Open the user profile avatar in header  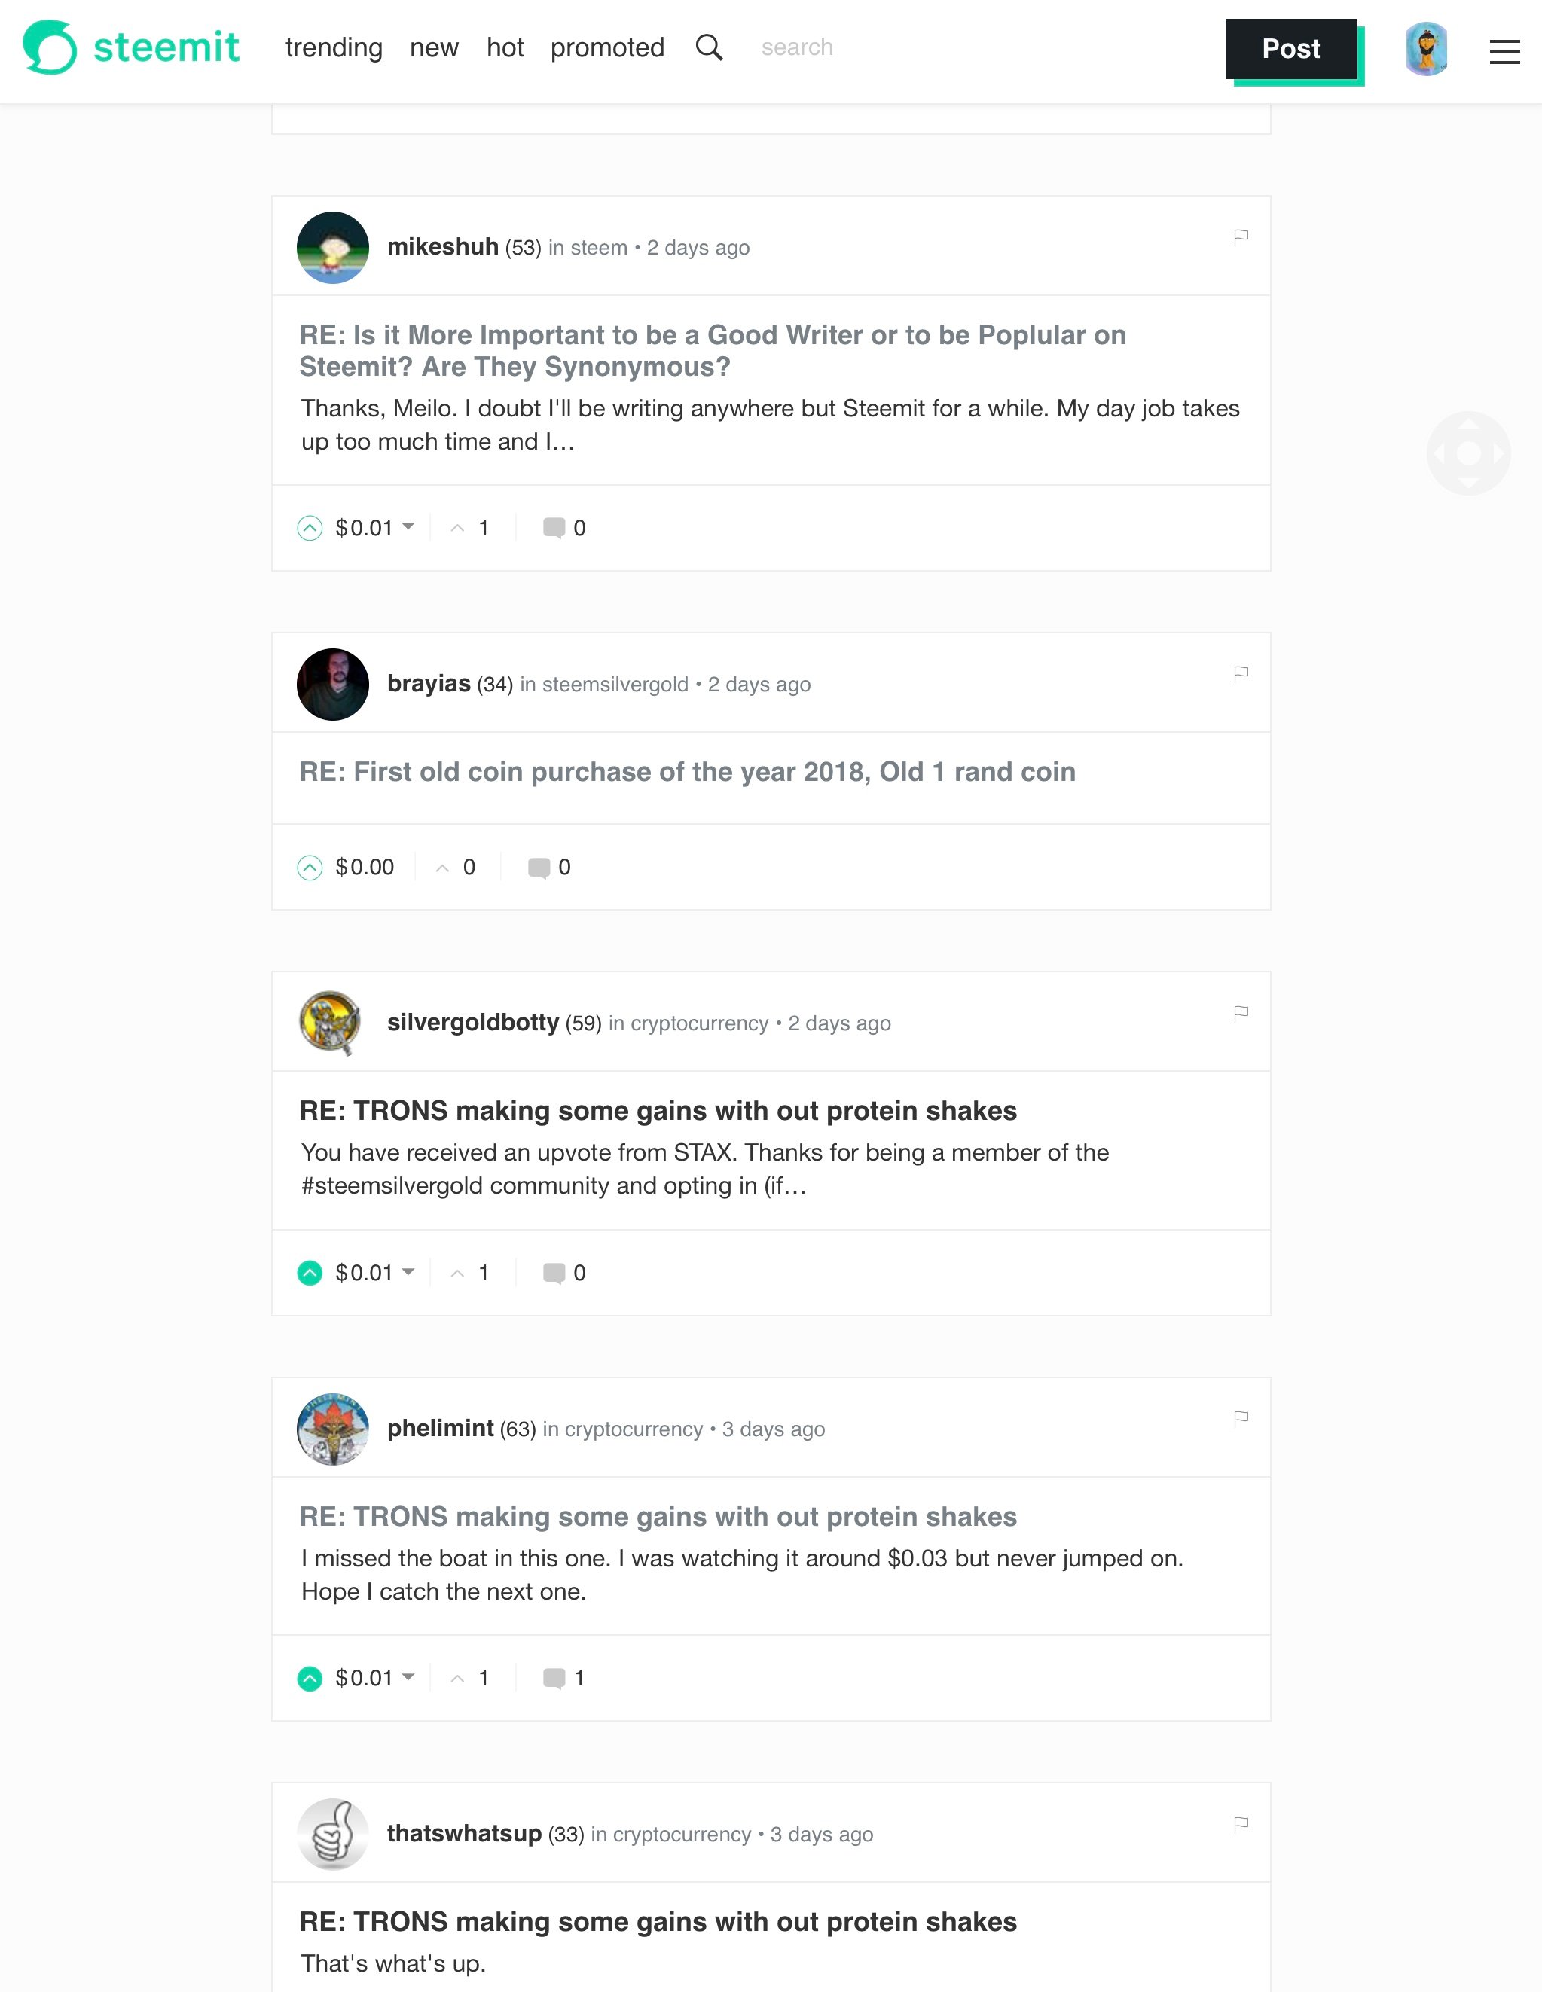pos(1426,49)
